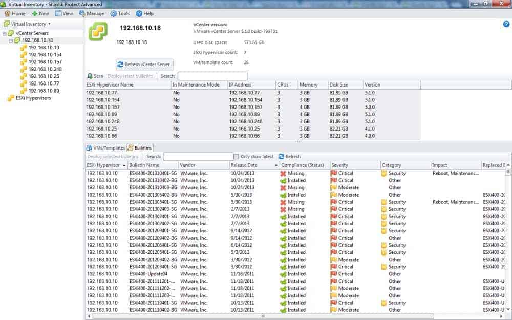
Task: Collapse the 192.168.10.18 server node
Action: tap(11, 40)
